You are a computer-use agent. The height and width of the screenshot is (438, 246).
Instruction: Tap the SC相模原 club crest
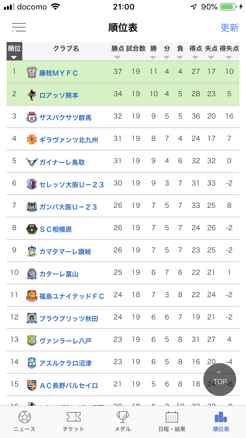point(32,229)
